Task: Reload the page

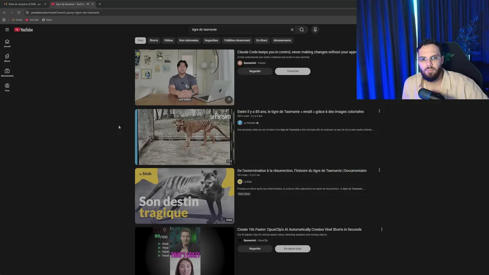Action: [18, 12]
